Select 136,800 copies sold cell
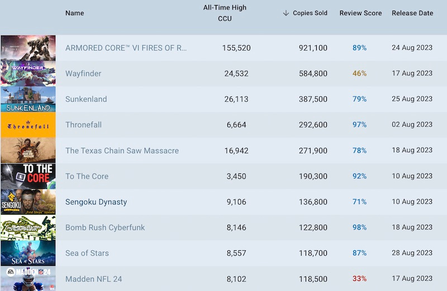Viewport: 447px width, 291px height. click(313, 202)
